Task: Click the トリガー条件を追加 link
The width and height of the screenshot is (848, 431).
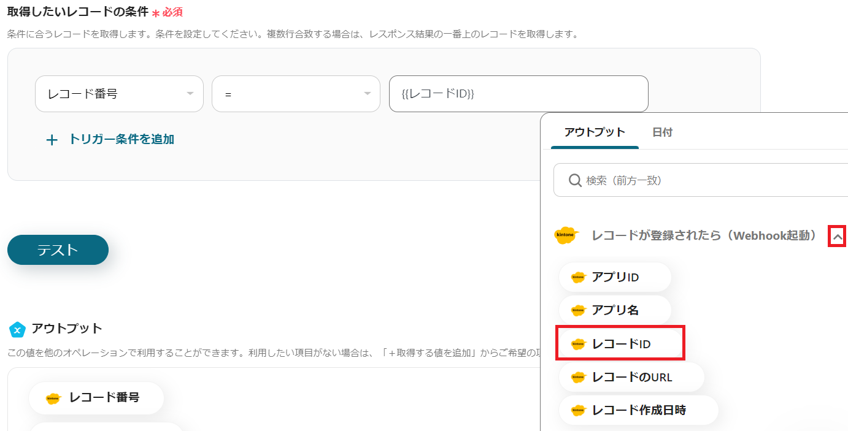Action: [121, 139]
